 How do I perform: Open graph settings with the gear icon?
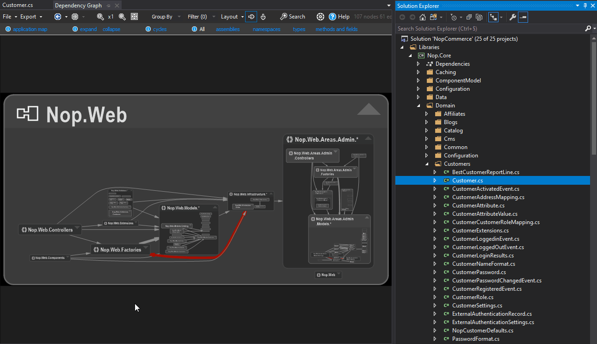coord(320,17)
